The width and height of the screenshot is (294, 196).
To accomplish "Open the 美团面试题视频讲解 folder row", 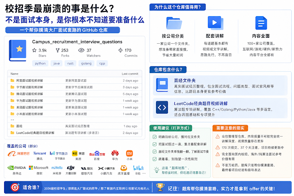I will [x=75, y=107].
